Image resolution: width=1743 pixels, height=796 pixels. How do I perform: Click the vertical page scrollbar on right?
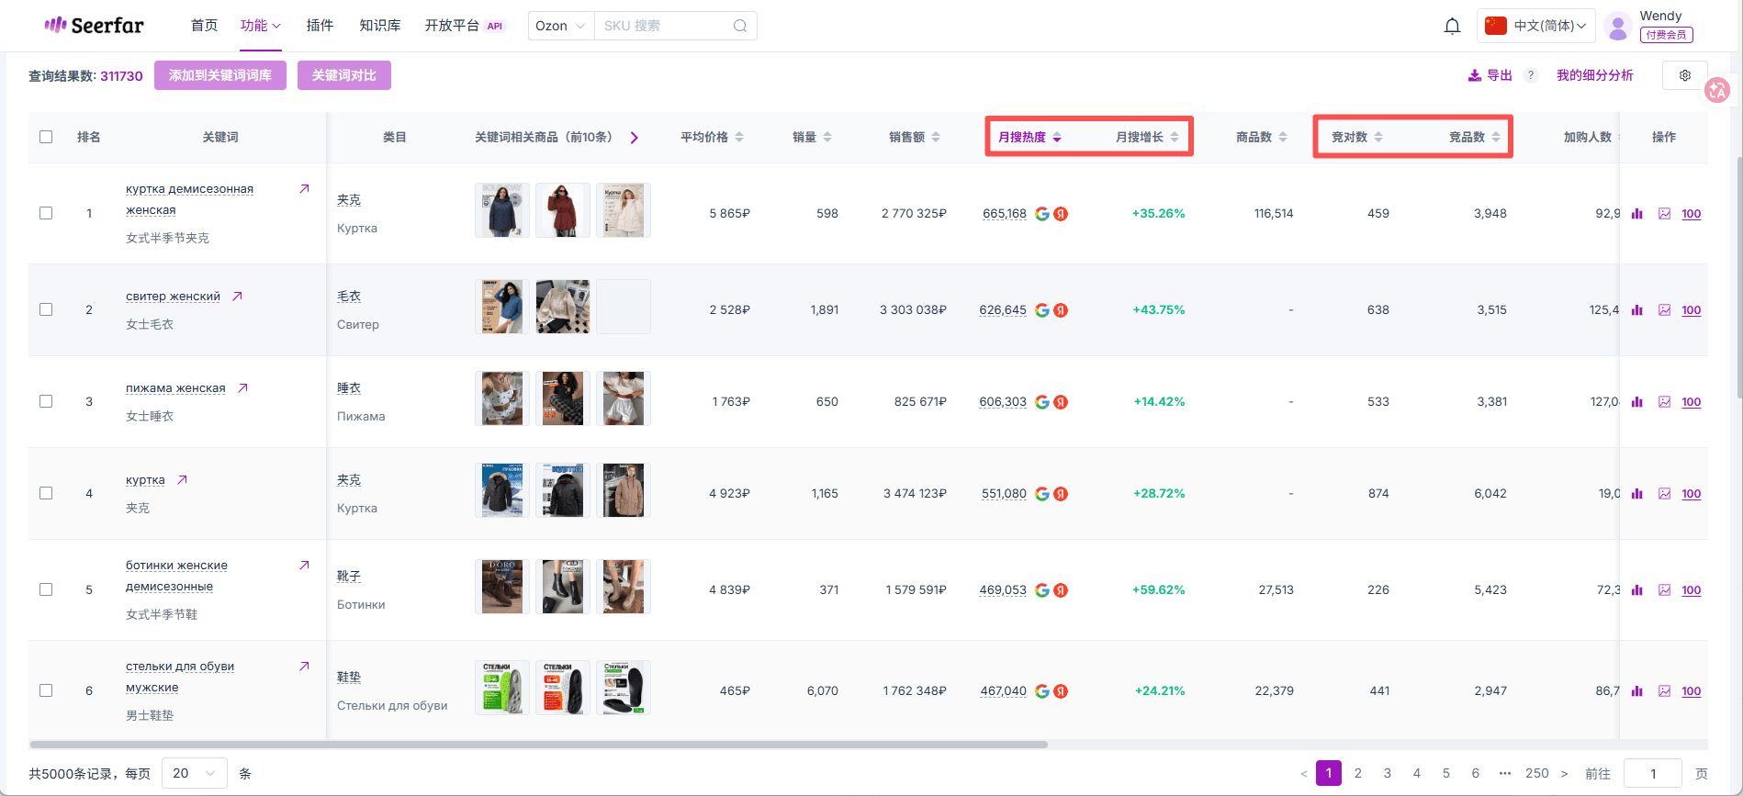1738,275
